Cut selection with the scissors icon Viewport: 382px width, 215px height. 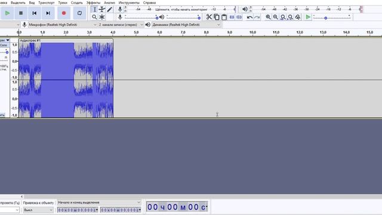(209, 17)
